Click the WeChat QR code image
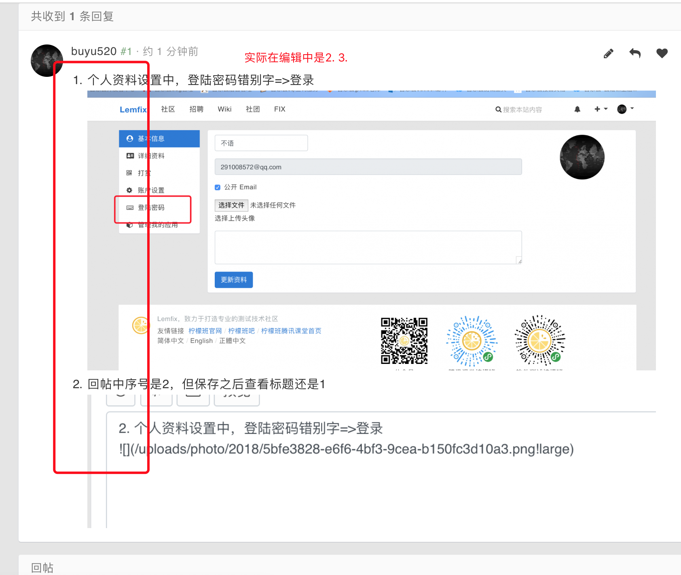This screenshot has height=575, width=681. point(404,340)
